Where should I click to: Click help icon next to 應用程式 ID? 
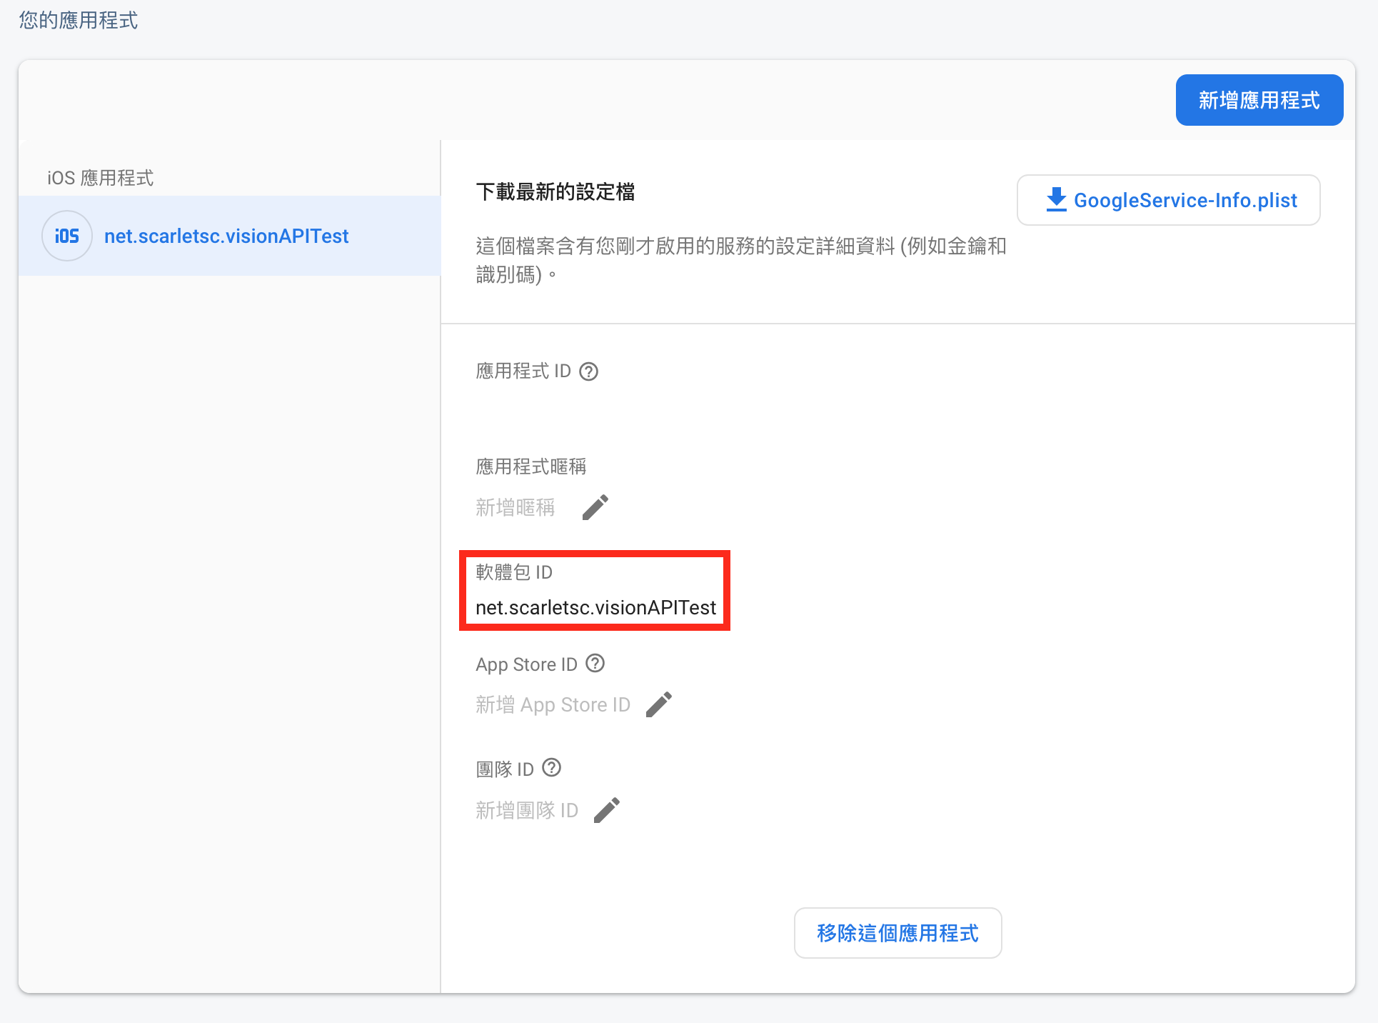coord(588,371)
